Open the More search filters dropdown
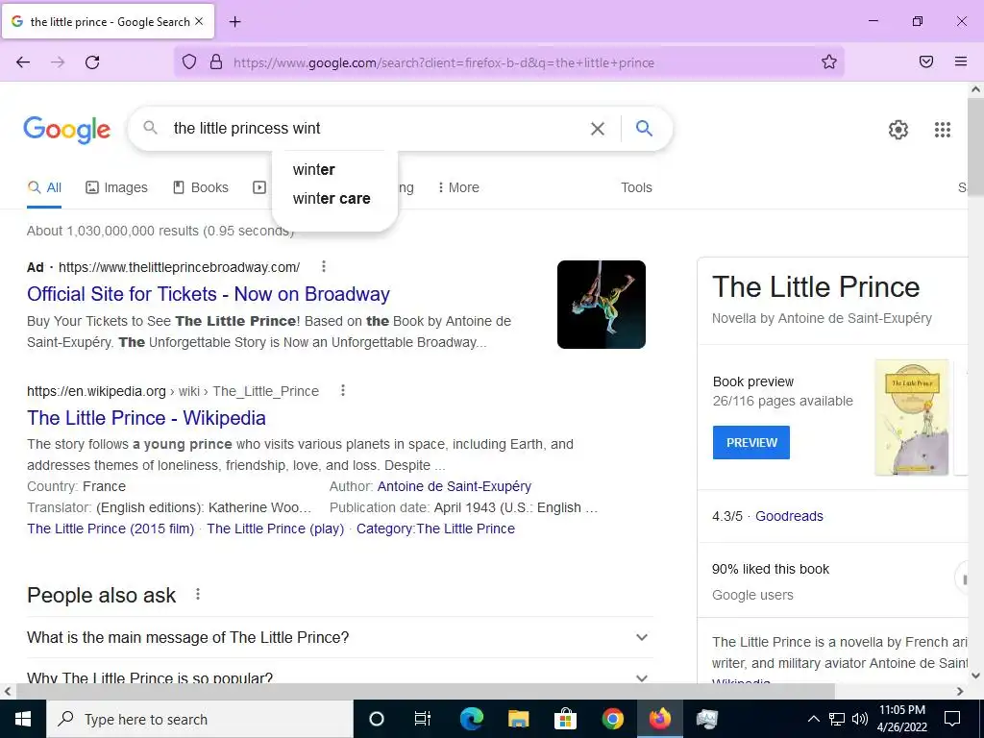Viewport: 984px width, 738px height. click(458, 187)
